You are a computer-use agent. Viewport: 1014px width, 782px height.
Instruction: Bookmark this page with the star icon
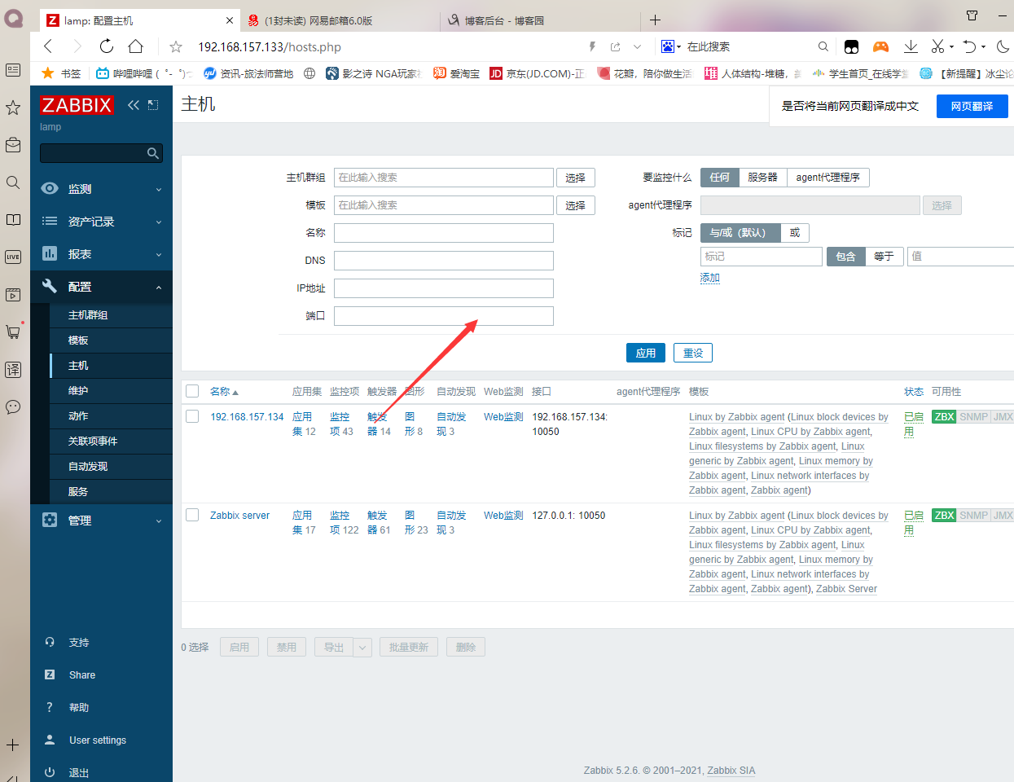[x=175, y=46]
